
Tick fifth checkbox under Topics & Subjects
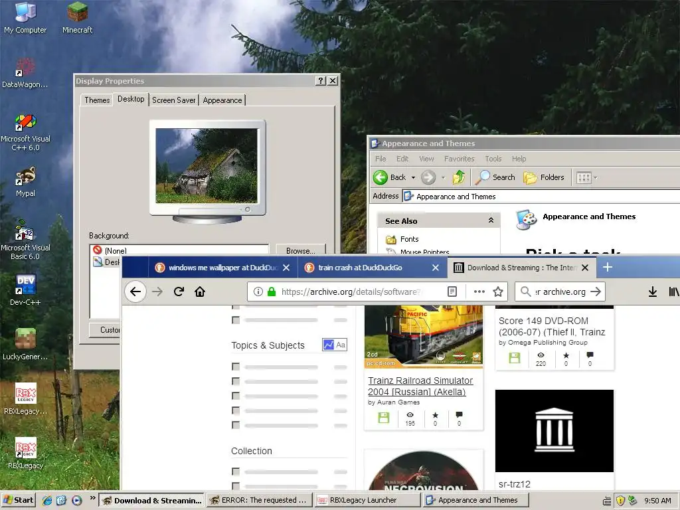pos(236,425)
